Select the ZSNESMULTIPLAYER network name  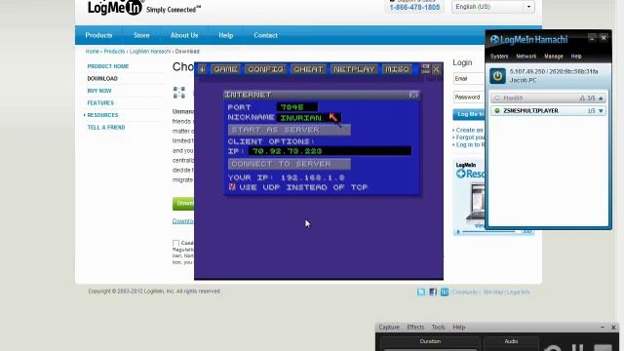(x=530, y=110)
